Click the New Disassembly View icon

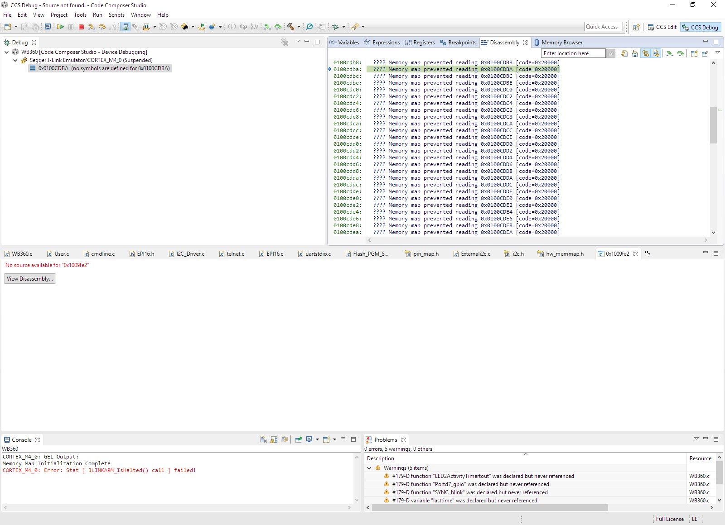[x=694, y=53]
